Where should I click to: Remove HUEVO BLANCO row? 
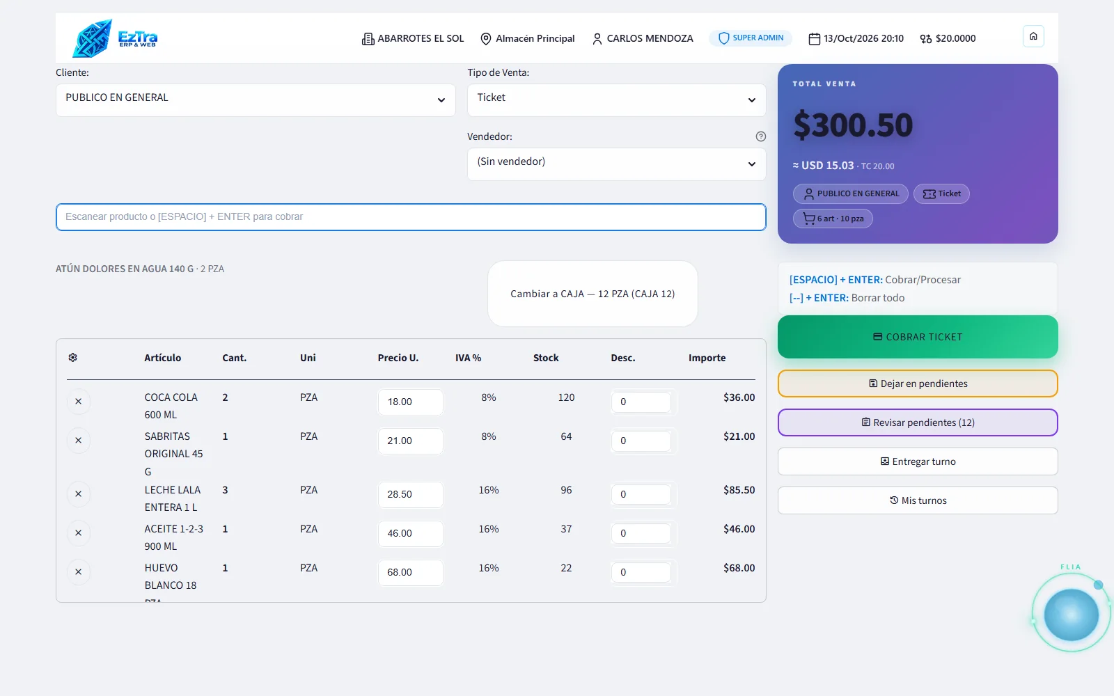point(79,572)
